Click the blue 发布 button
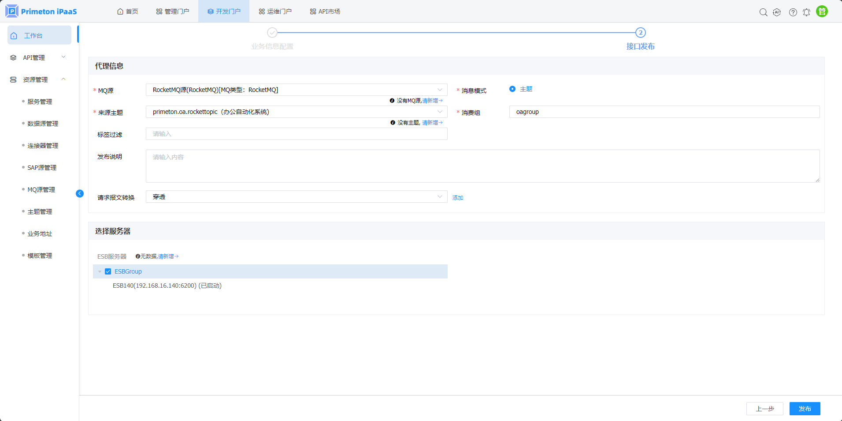 pos(805,409)
